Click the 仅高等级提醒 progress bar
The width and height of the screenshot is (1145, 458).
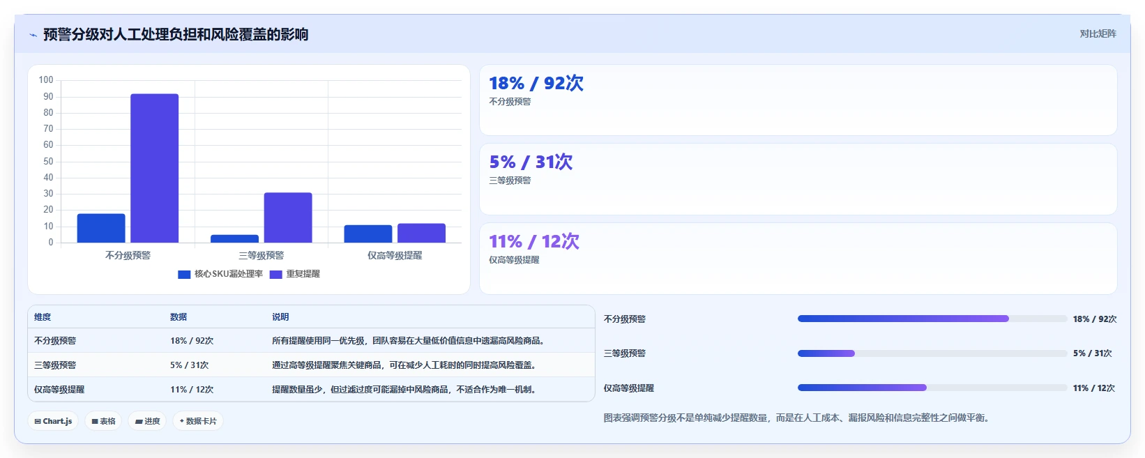[x=932, y=388]
